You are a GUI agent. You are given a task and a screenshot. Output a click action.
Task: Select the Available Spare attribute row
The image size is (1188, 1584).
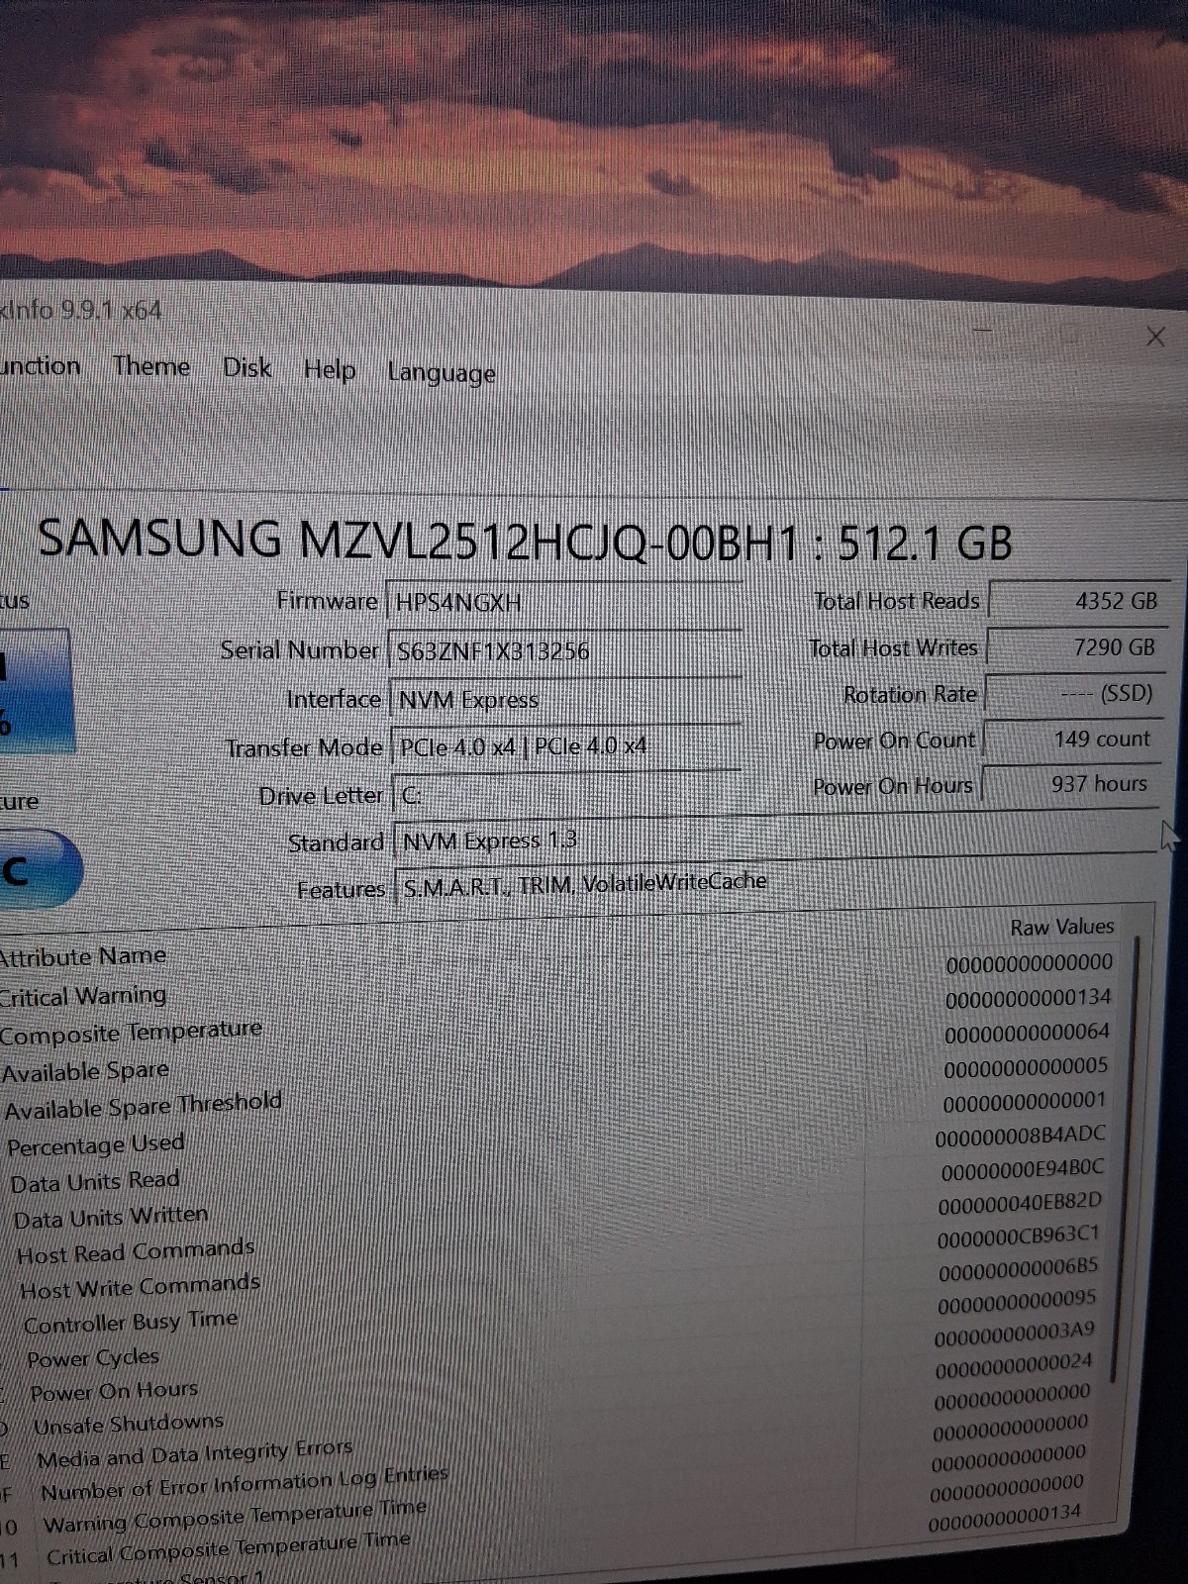559,1051
